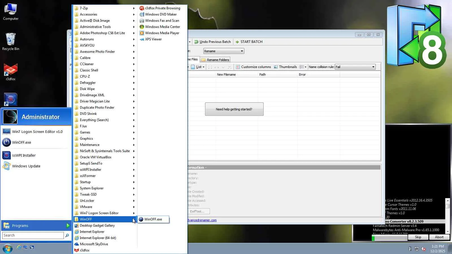The width and height of the screenshot is (452, 254).
Task: Click the Switch Between Windows quick launch icon
Action: [32, 247]
